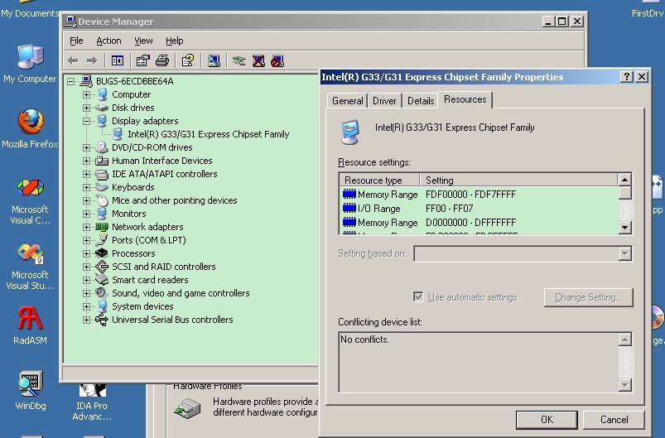Expand Human Interface Devices node
The height and width of the screenshot is (438, 665).
pos(86,161)
